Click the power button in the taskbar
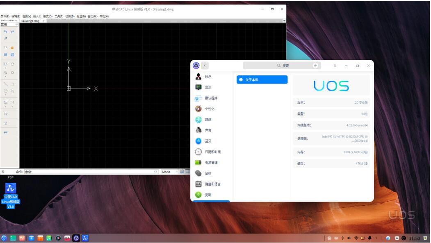 point(404,238)
